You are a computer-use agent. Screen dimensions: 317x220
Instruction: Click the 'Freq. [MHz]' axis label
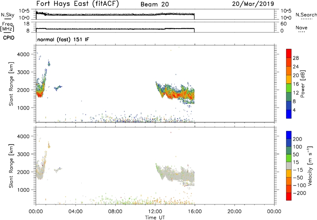coord(7,27)
